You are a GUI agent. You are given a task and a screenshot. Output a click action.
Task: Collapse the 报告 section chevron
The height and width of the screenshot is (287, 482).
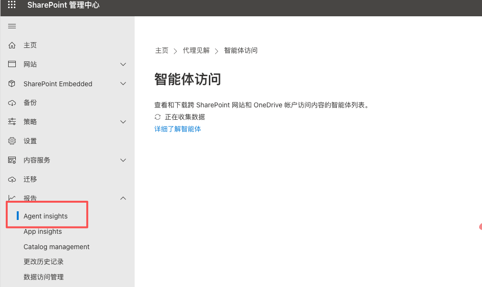pyautogui.click(x=123, y=198)
